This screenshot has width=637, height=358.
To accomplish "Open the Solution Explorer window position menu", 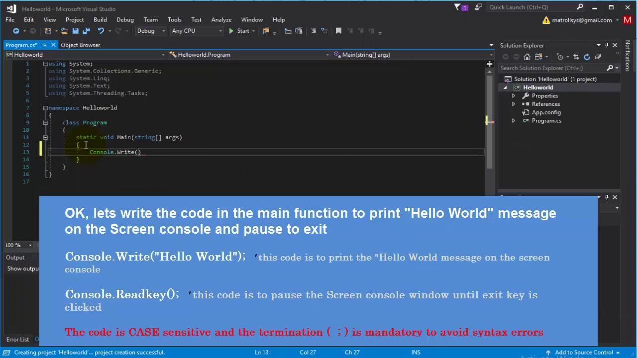I will pyautogui.click(x=599, y=45).
